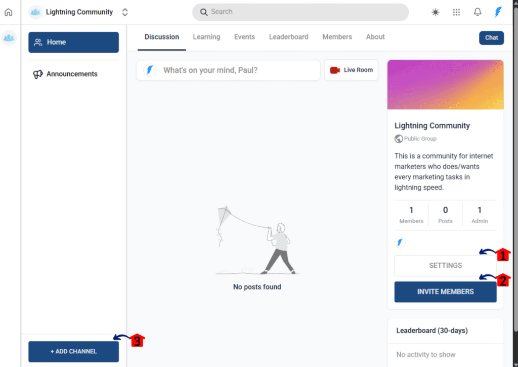Viewport: 518px width, 367px height.
Task: Open the community switcher chevron
Action: [124, 12]
